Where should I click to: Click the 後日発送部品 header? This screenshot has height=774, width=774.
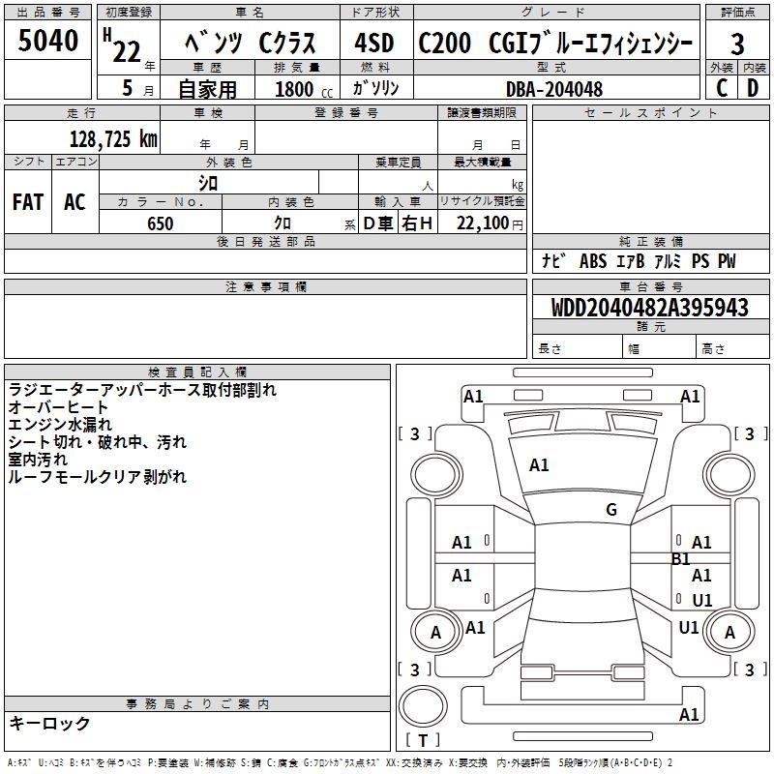pyautogui.click(x=265, y=241)
